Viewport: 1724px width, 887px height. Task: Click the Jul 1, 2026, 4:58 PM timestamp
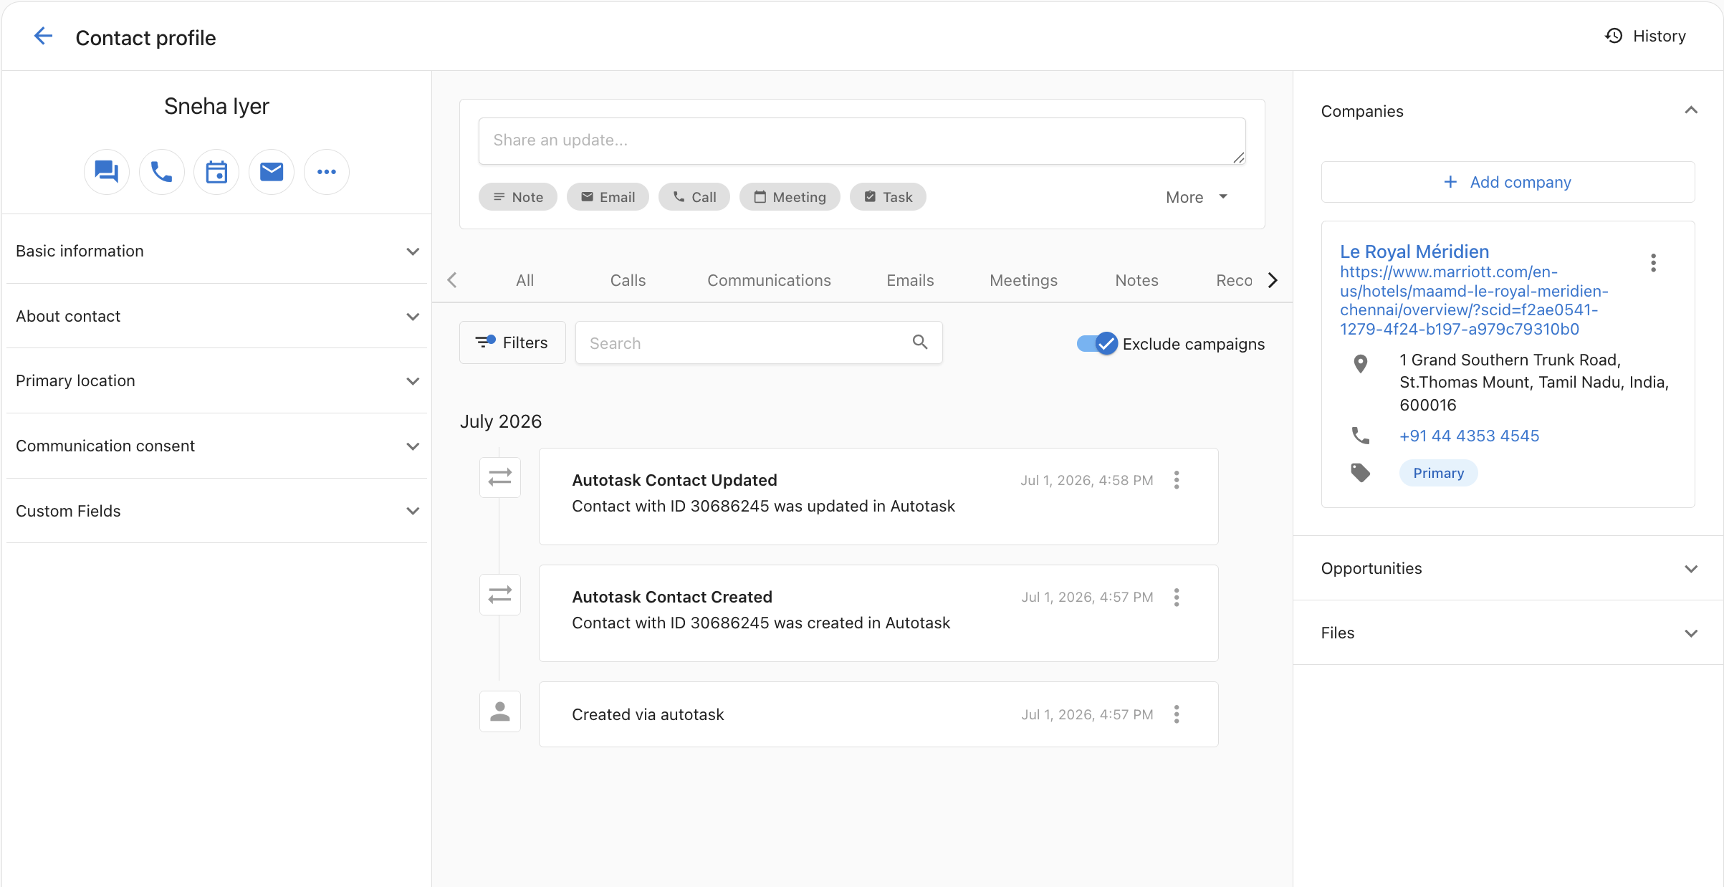[x=1087, y=480]
